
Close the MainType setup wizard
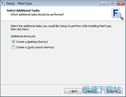tap(121, 3)
